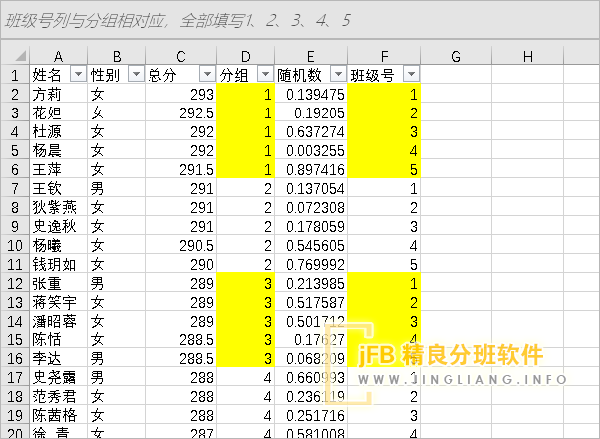The image size is (600, 439).
Task: Open the 性别 column filter dropdown
Action: 136,74
